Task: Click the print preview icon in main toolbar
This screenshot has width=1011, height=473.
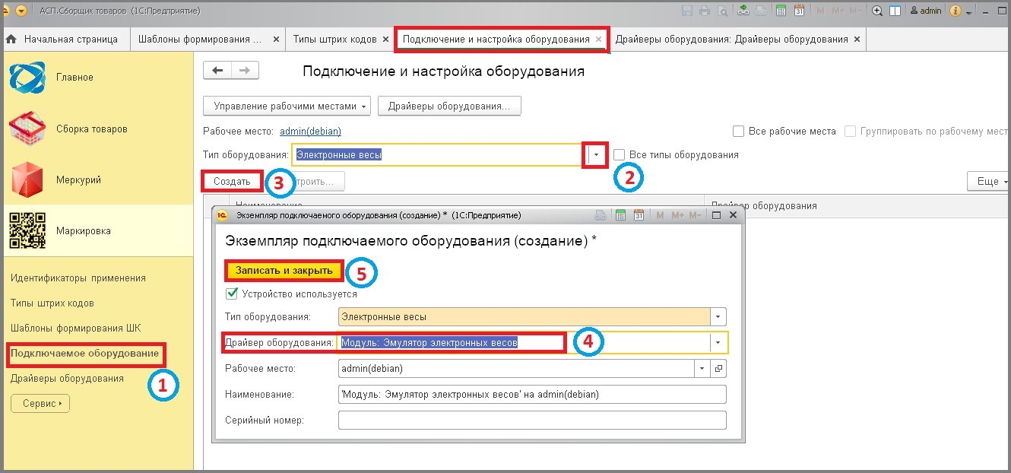Action: pos(723,11)
